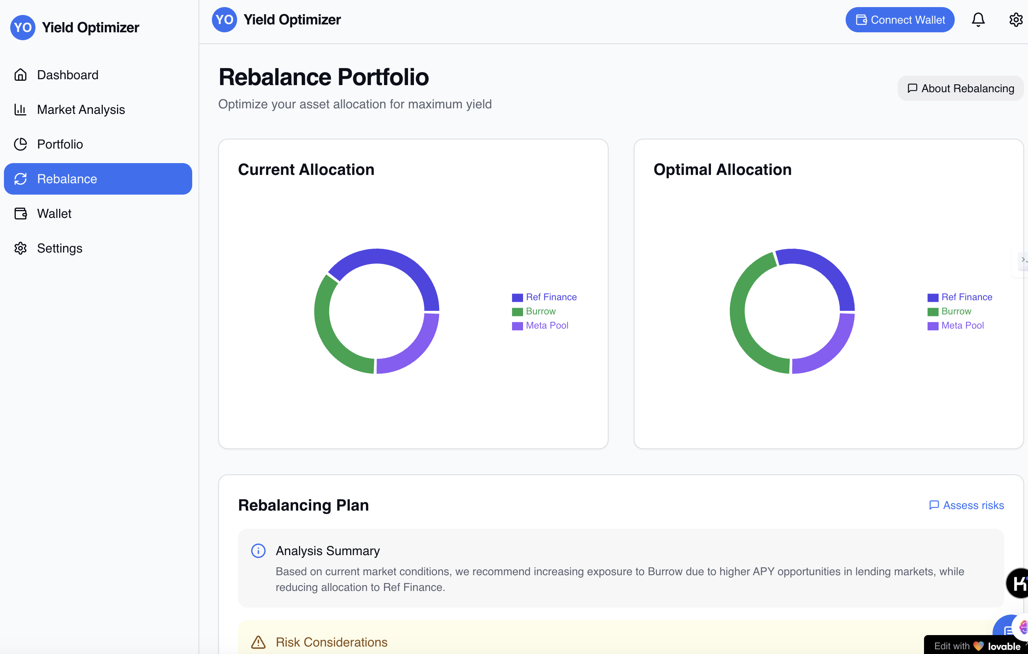Click the YO logo in sidebar

[22, 27]
